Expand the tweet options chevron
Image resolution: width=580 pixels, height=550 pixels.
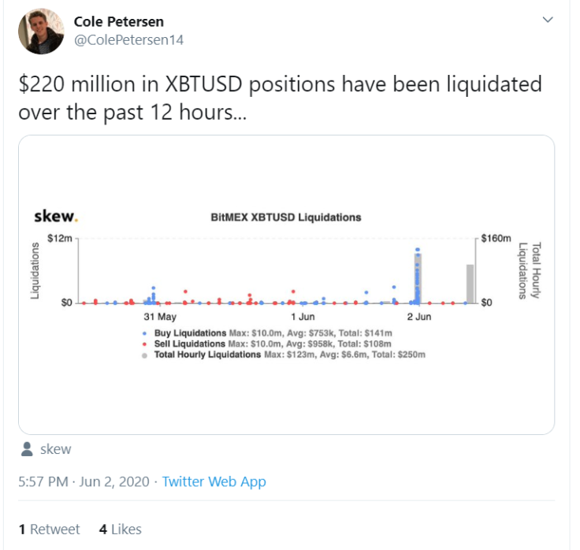coord(548,20)
